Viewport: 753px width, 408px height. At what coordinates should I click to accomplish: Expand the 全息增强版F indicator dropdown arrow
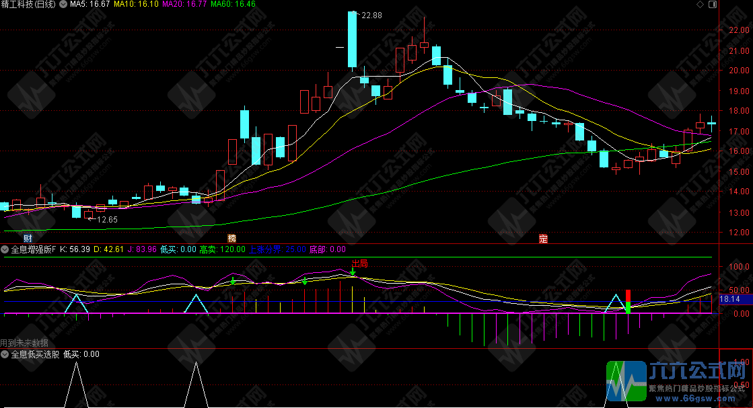click(5, 249)
